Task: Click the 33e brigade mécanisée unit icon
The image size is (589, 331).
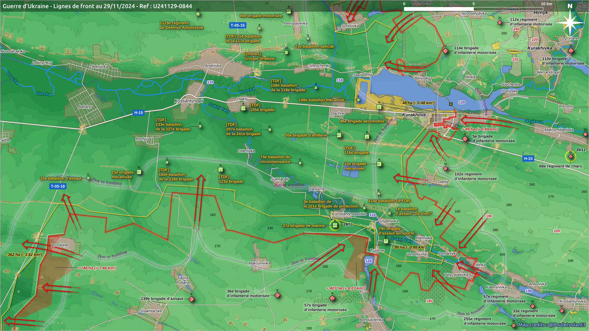Action: tap(379, 164)
